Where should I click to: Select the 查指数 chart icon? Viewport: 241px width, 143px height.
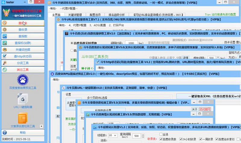[5, 36]
